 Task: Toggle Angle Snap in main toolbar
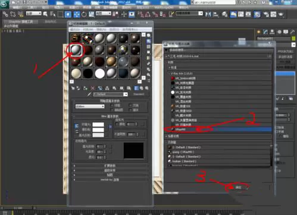(x=148, y=14)
